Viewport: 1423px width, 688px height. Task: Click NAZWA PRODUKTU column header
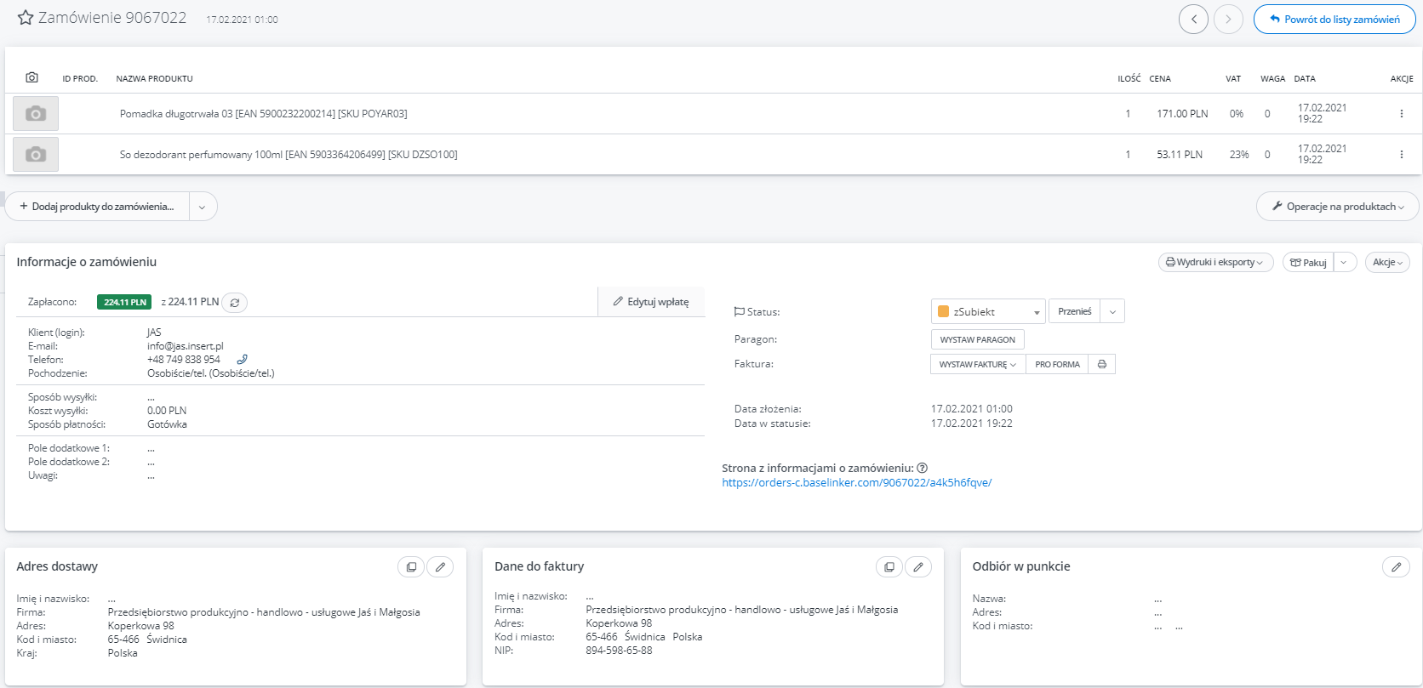154,78
